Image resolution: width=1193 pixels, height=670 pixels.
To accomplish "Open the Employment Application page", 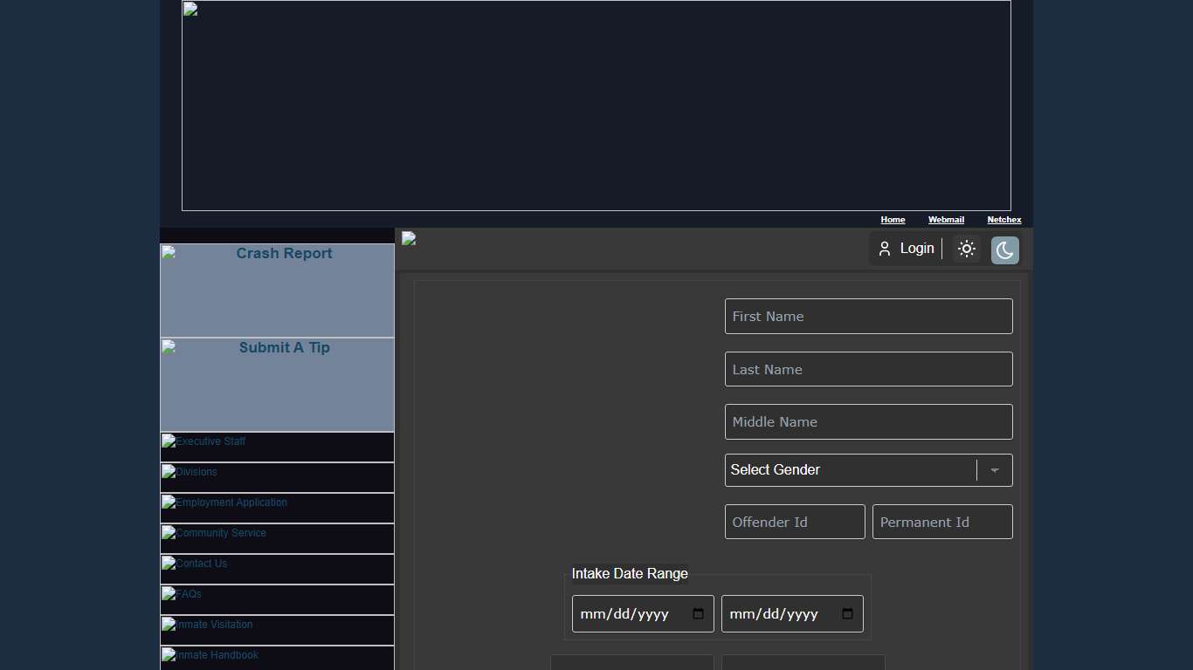I will tap(278, 508).
